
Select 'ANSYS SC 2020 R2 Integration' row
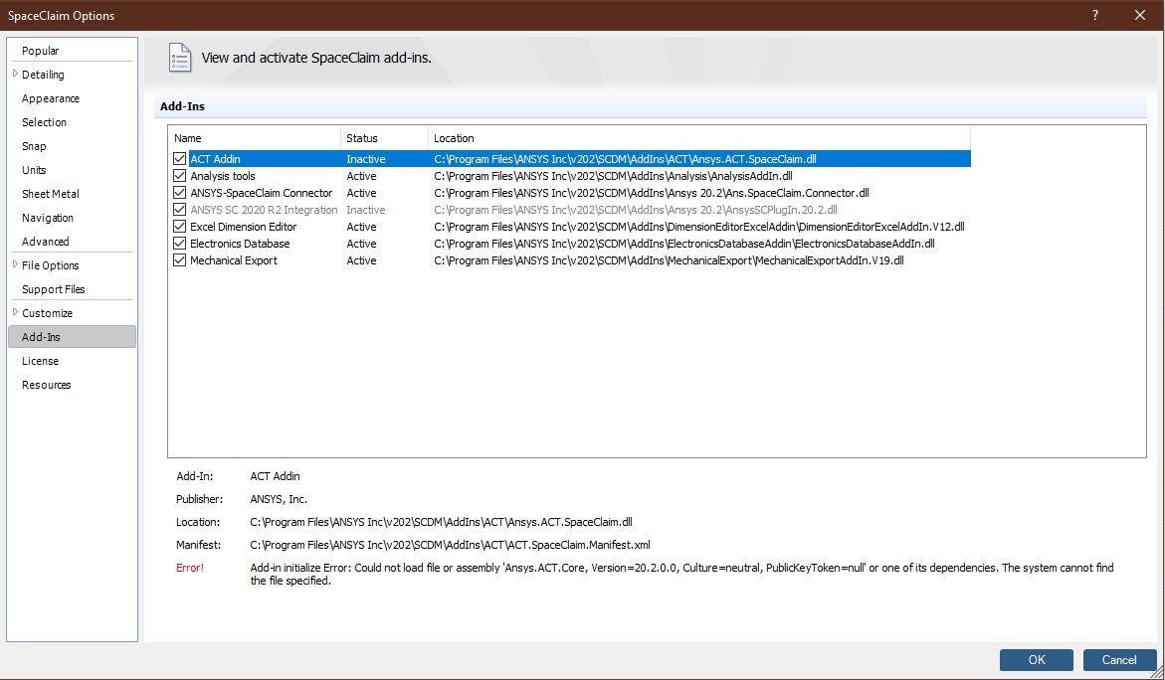click(570, 210)
